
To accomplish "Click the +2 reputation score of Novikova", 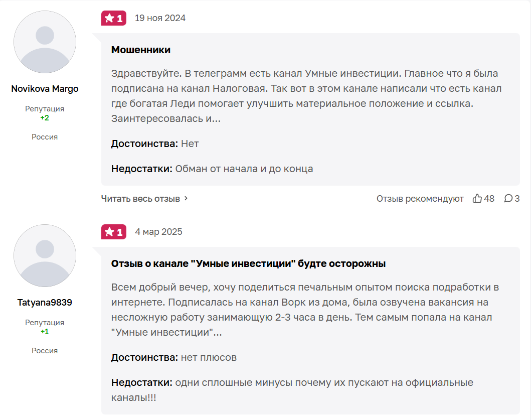I will pos(45,118).
